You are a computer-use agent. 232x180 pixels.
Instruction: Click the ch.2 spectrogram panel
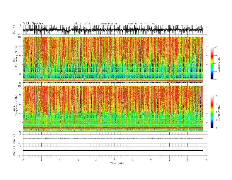tap(113, 109)
